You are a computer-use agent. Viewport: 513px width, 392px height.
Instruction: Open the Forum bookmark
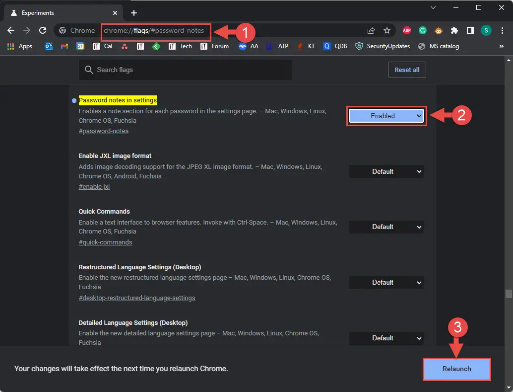214,46
